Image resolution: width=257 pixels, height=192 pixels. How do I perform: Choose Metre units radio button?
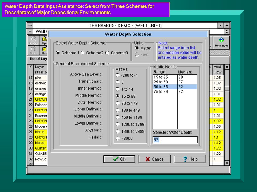coord(137,48)
